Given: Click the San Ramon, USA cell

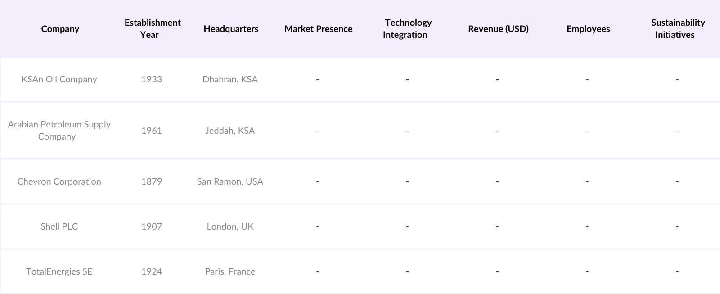Looking at the screenshot, I should tap(230, 181).
